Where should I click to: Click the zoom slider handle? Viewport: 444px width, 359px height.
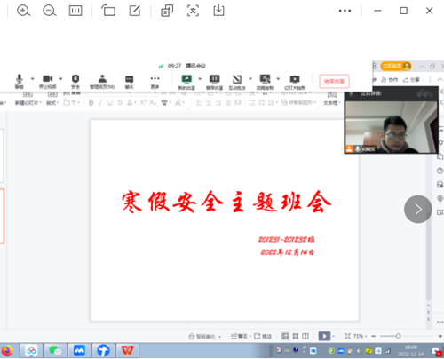click(x=399, y=336)
